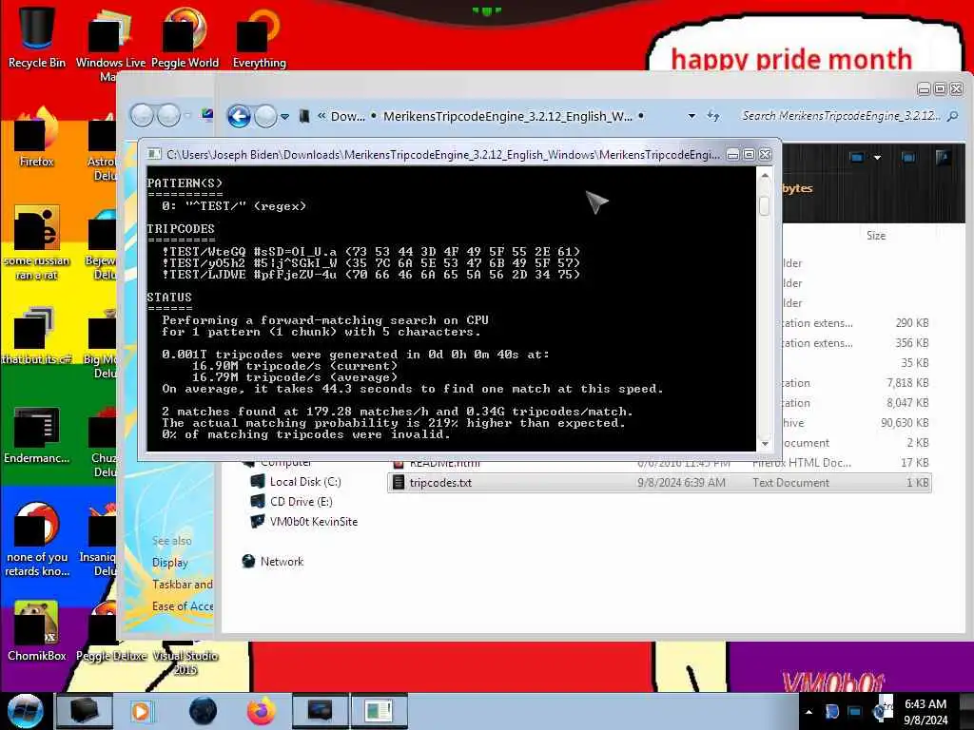
Task: Click the Explorer Back arrow button
Action: point(239,116)
